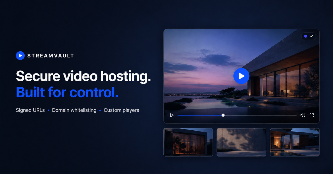Open the concrete wall shadow thumbnail
333x174 pixels.
[241, 142]
